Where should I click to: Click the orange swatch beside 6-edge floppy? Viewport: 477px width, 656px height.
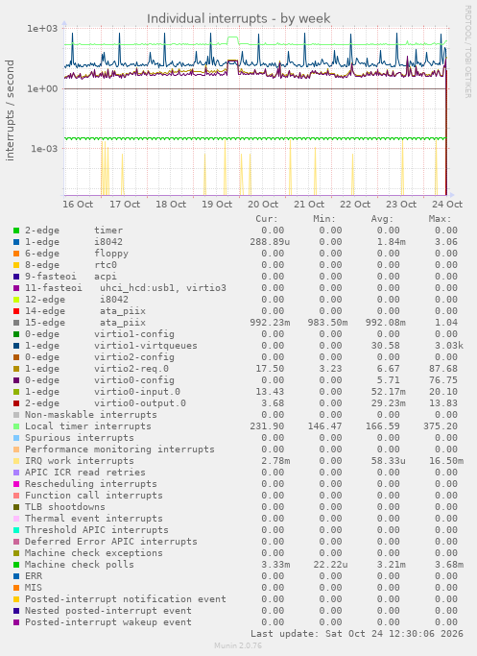pyautogui.click(x=16, y=254)
